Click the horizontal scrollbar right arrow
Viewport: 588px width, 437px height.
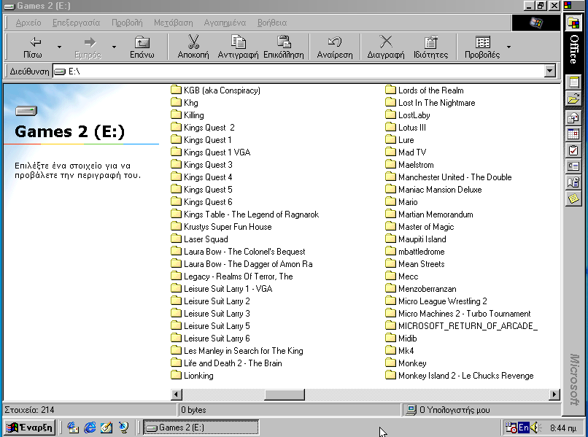(x=554, y=395)
